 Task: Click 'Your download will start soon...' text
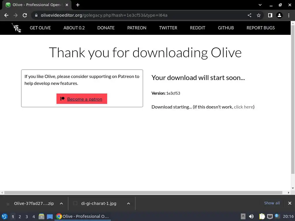198,78
